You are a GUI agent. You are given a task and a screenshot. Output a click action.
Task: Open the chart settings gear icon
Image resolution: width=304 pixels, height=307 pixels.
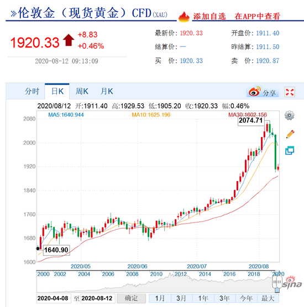pyautogui.click(x=289, y=115)
